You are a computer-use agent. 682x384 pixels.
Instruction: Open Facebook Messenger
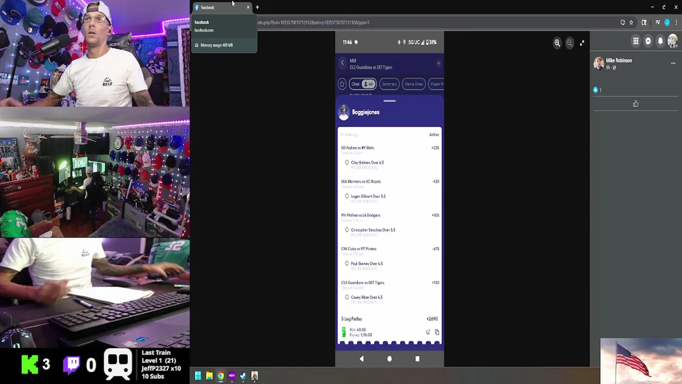click(648, 41)
